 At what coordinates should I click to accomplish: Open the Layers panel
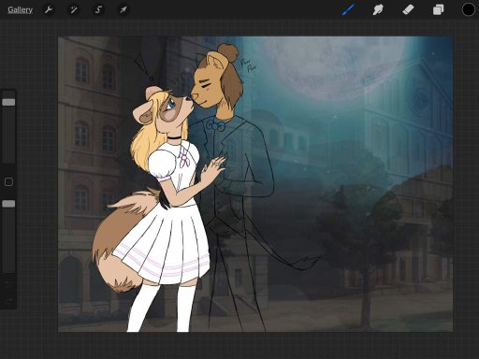(438, 9)
